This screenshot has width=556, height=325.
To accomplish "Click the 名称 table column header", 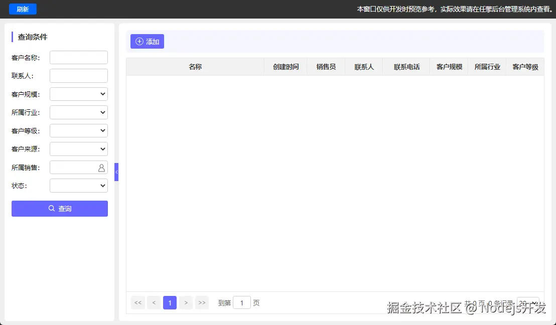I will coord(195,66).
